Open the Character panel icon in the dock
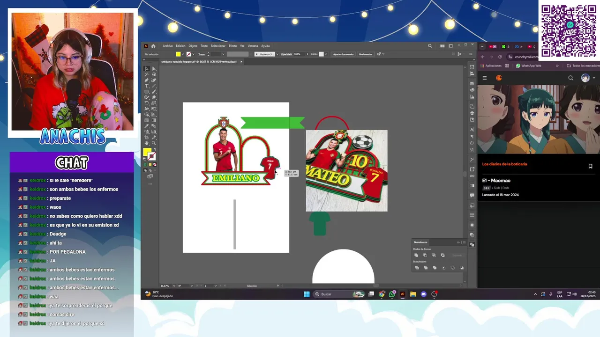Image resolution: width=600 pixels, height=337 pixels. [472, 129]
